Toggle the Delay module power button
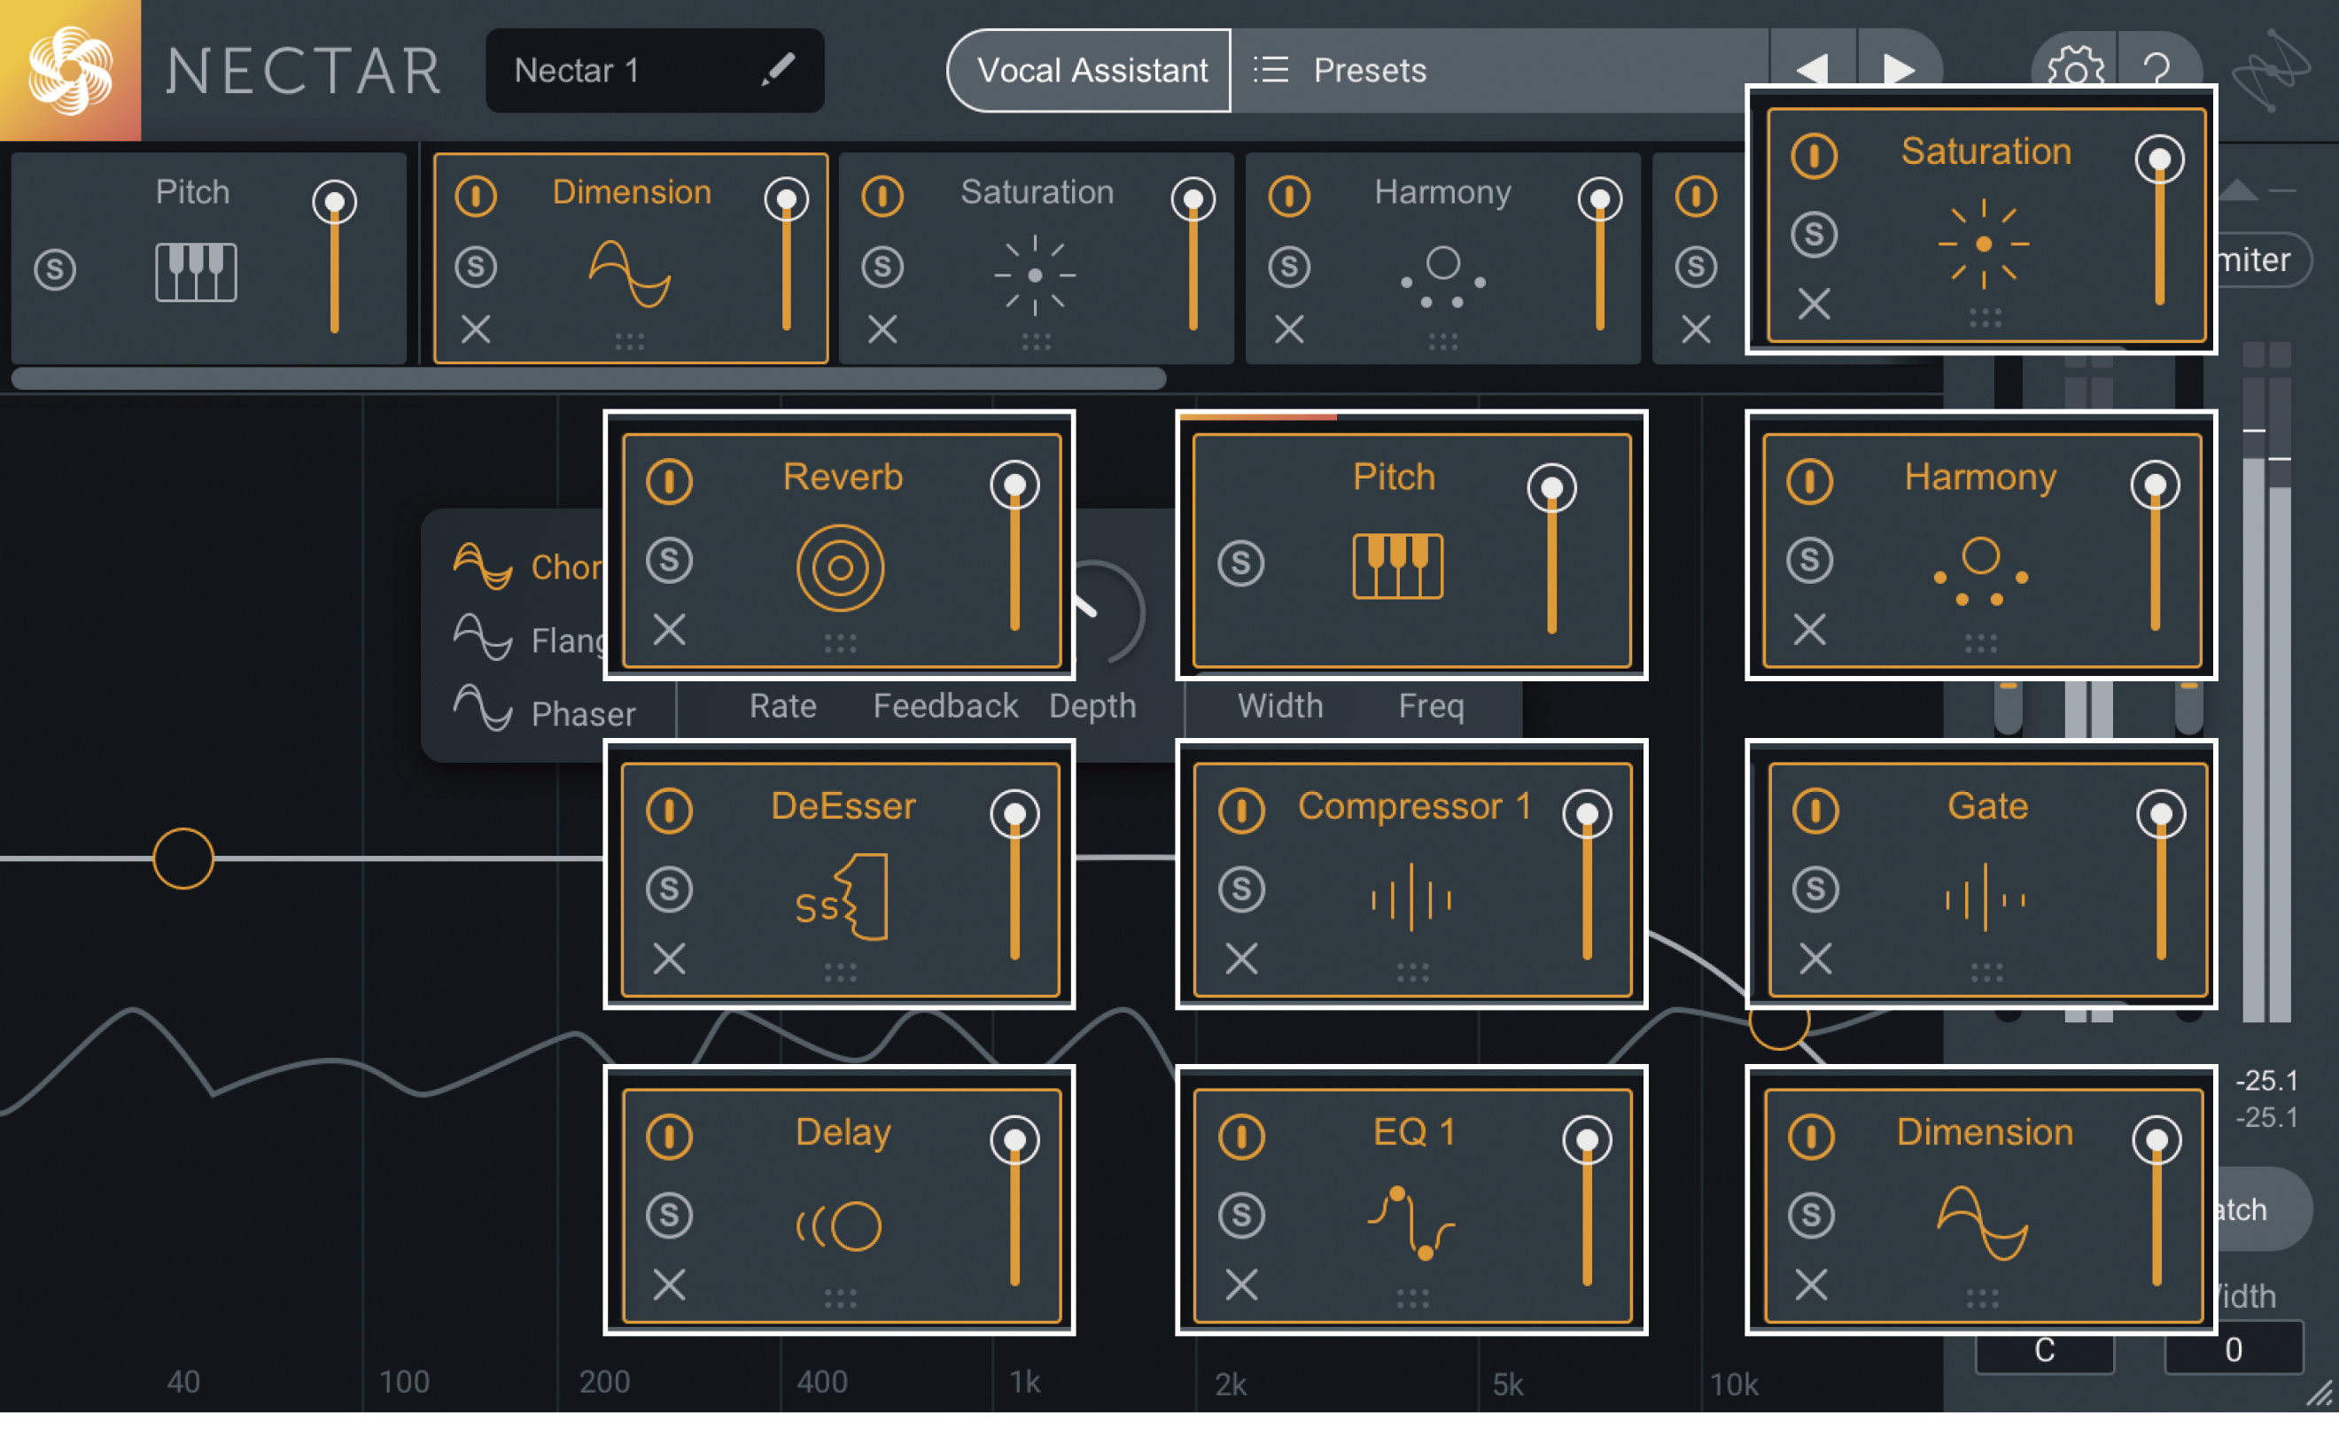Image resolution: width=2339 pixels, height=1429 pixels. pos(669,1136)
